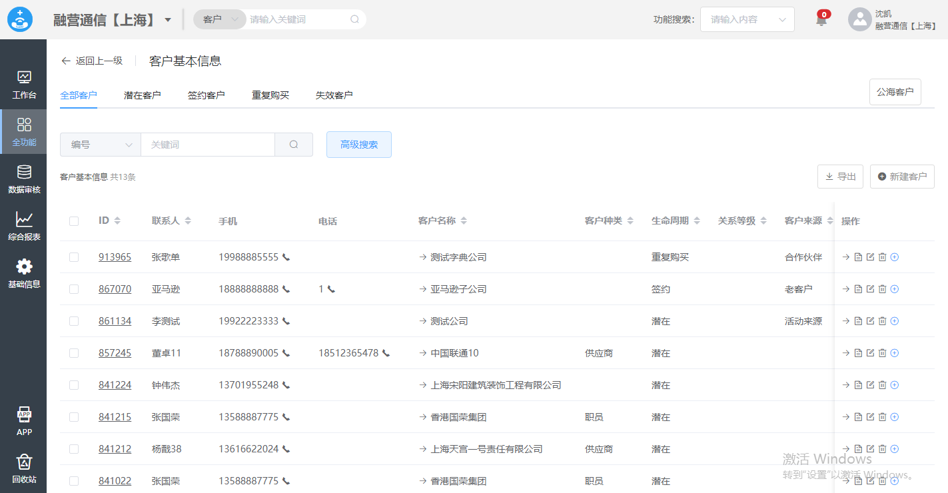Edit the 亚马逊 row with pencil icon
The width and height of the screenshot is (948, 493).
tap(870, 289)
